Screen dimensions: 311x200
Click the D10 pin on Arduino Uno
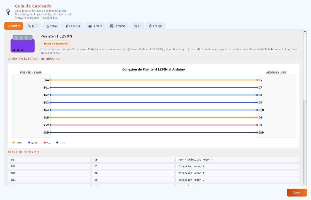tap(261, 110)
